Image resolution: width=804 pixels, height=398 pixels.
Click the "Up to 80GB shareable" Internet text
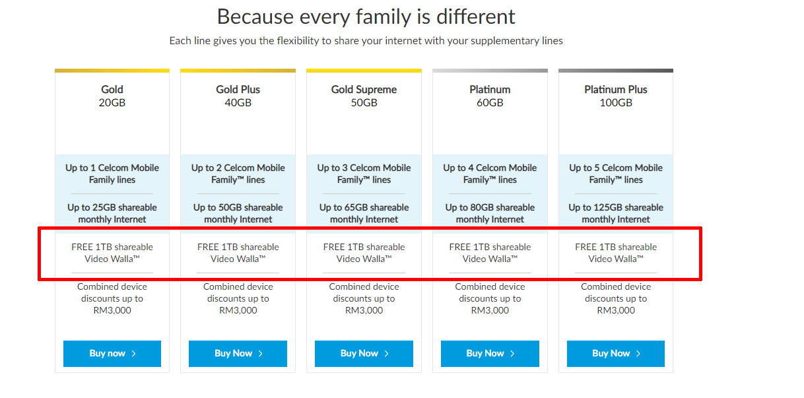point(490,213)
